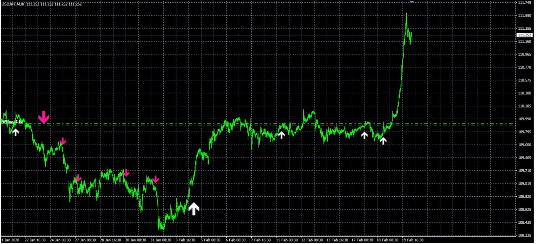This screenshot has height=244, width=538.
Task: Click the 110.185 price axis label
Action: click(x=525, y=106)
